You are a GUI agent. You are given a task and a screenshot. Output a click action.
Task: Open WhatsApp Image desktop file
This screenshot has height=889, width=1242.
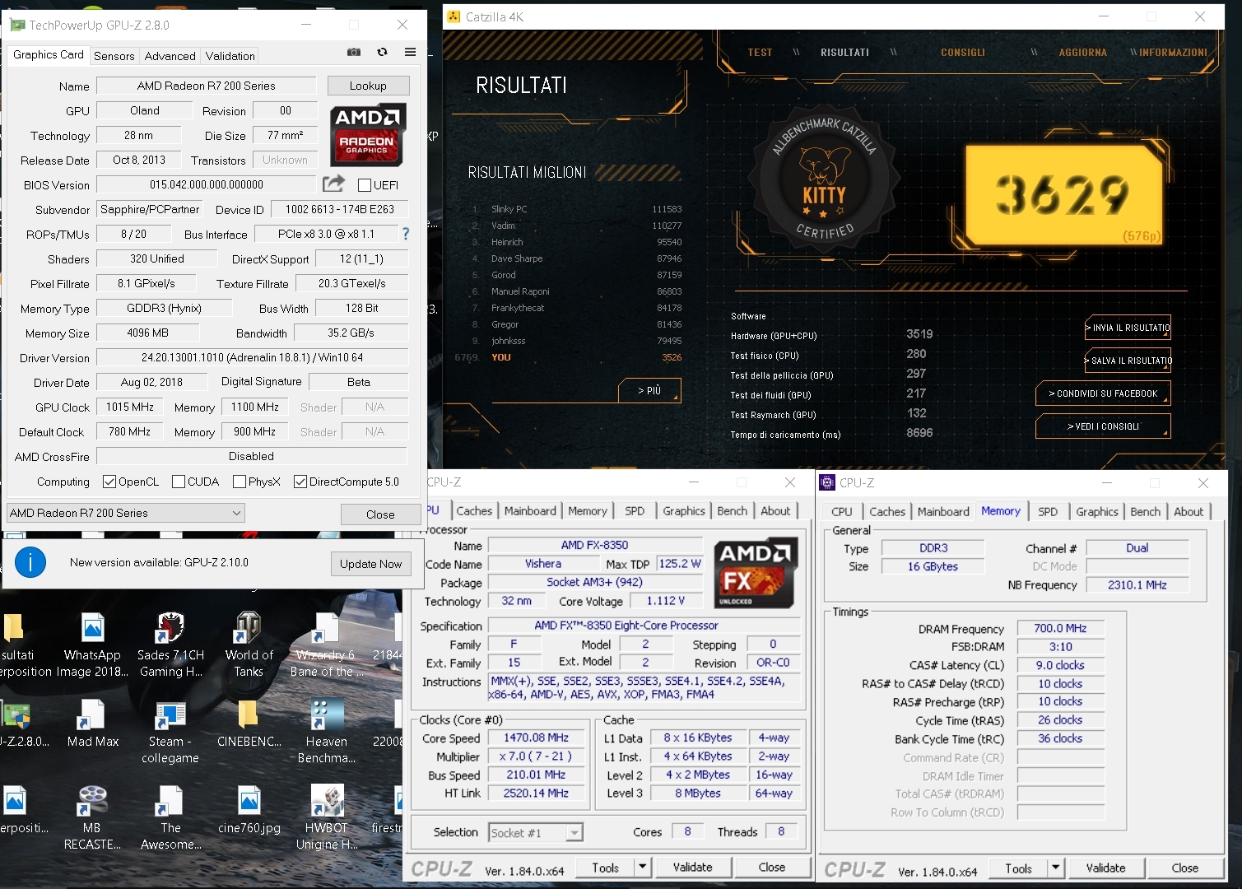tap(92, 646)
